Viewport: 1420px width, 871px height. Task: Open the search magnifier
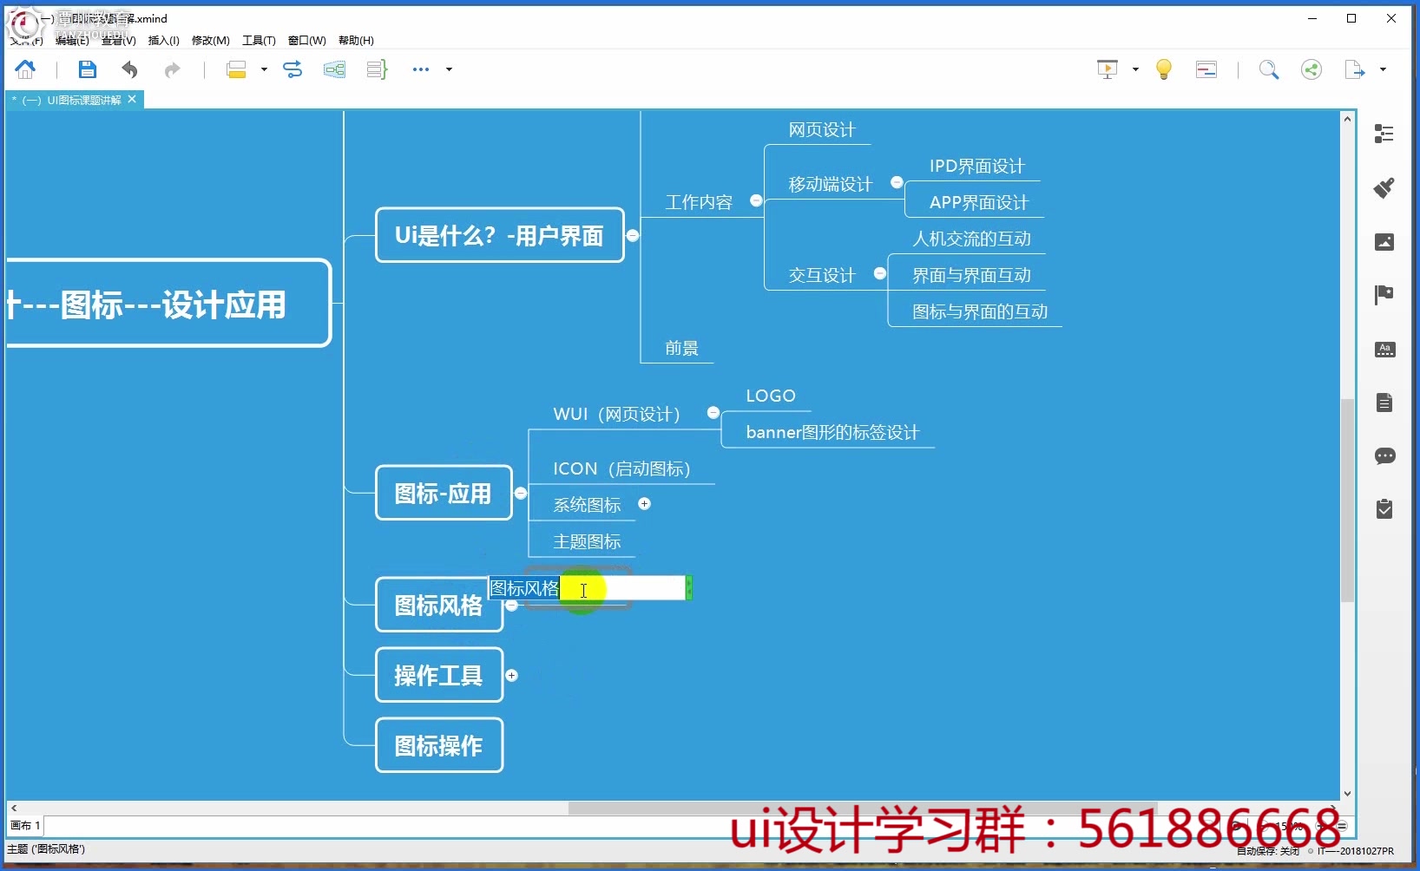click(1269, 69)
